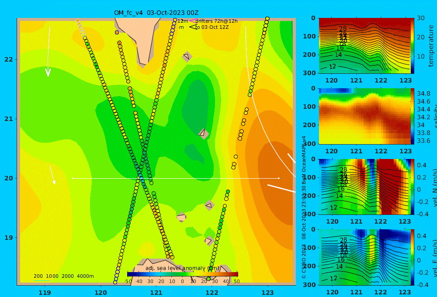Open the temperature depth section panel

pos(364,46)
